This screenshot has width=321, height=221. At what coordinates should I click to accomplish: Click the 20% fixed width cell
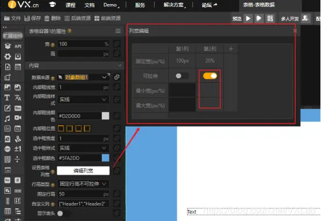point(210,61)
